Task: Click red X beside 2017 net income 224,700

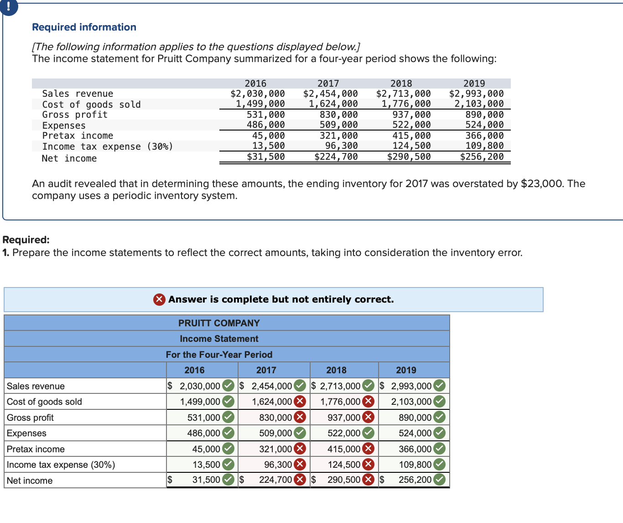Action: point(300,480)
